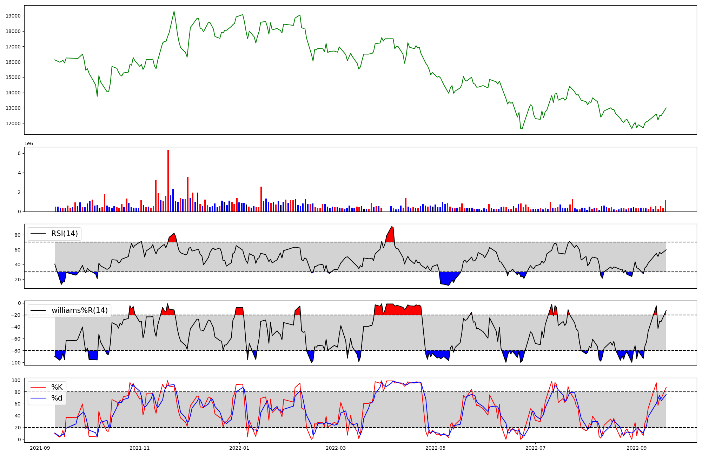Click the 2021-11 x-axis date label
The width and height of the screenshot is (702, 456).
pyautogui.click(x=140, y=448)
